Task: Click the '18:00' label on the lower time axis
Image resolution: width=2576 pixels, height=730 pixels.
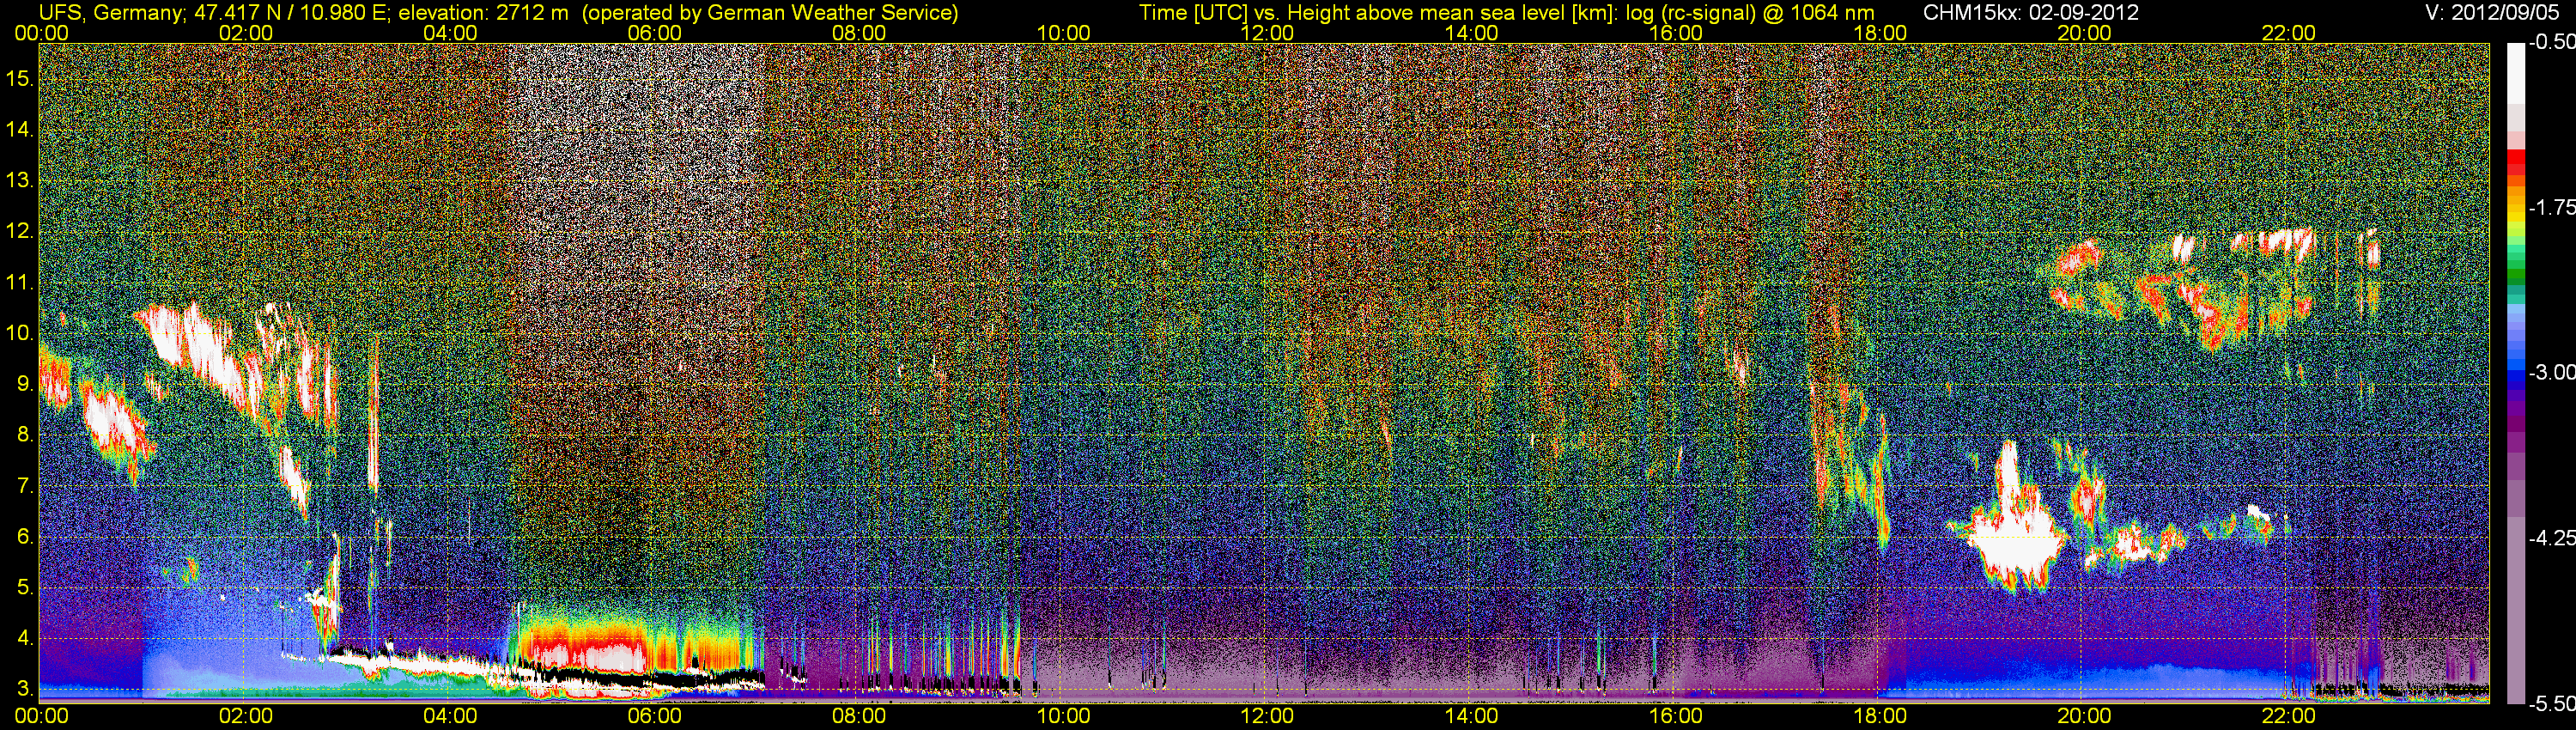Action: coord(1880,716)
